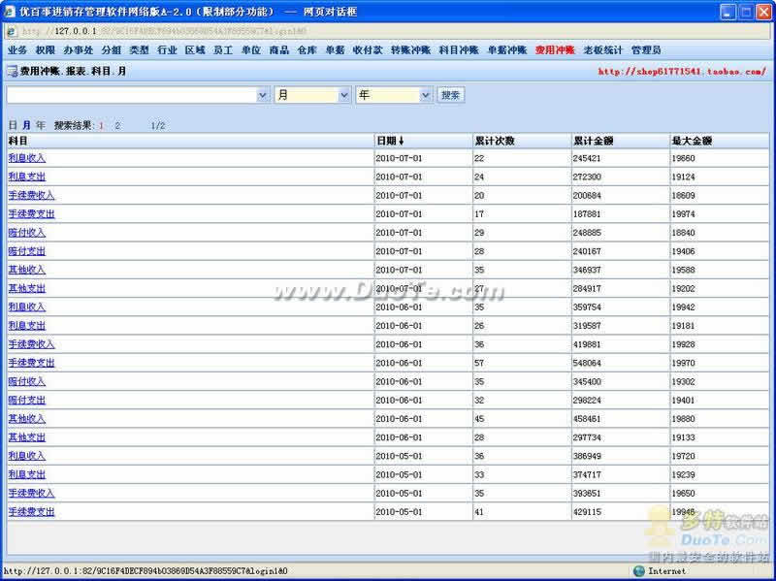Click the 搜索 button
776x581 pixels.
[450, 95]
